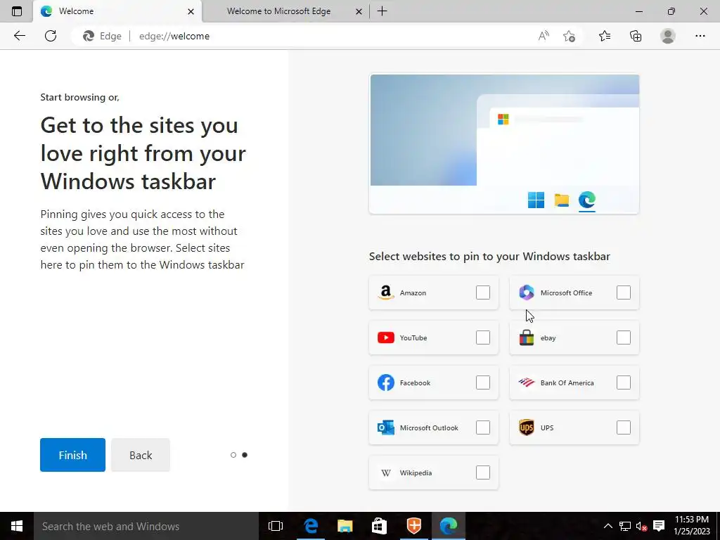Select the first page indicator dot
This screenshot has height=540, width=720.
(x=233, y=455)
